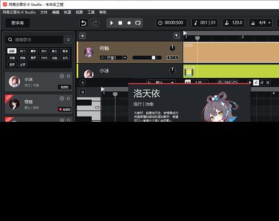Click the 何畅 track avatar

click(x=89, y=52)
